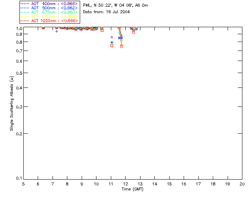Select the purple dashed line sample in legend

click(x=25, y=3)
